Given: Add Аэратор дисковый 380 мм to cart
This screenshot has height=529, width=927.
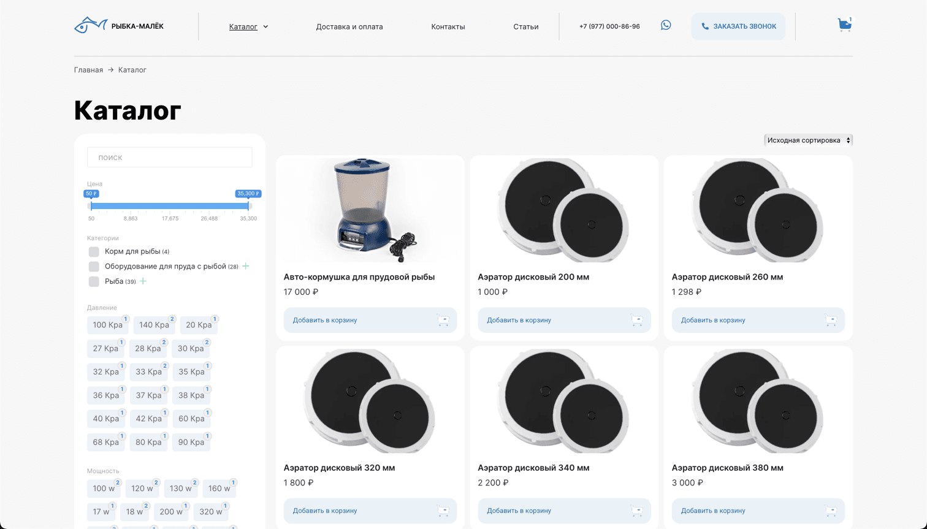Looking at the screenshot, I should [758, 511].
